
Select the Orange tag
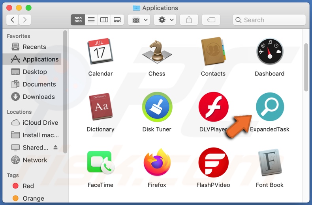32,198
